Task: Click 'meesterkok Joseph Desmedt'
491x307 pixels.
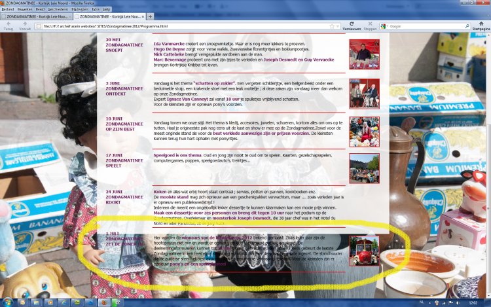Action: point(242,218)
